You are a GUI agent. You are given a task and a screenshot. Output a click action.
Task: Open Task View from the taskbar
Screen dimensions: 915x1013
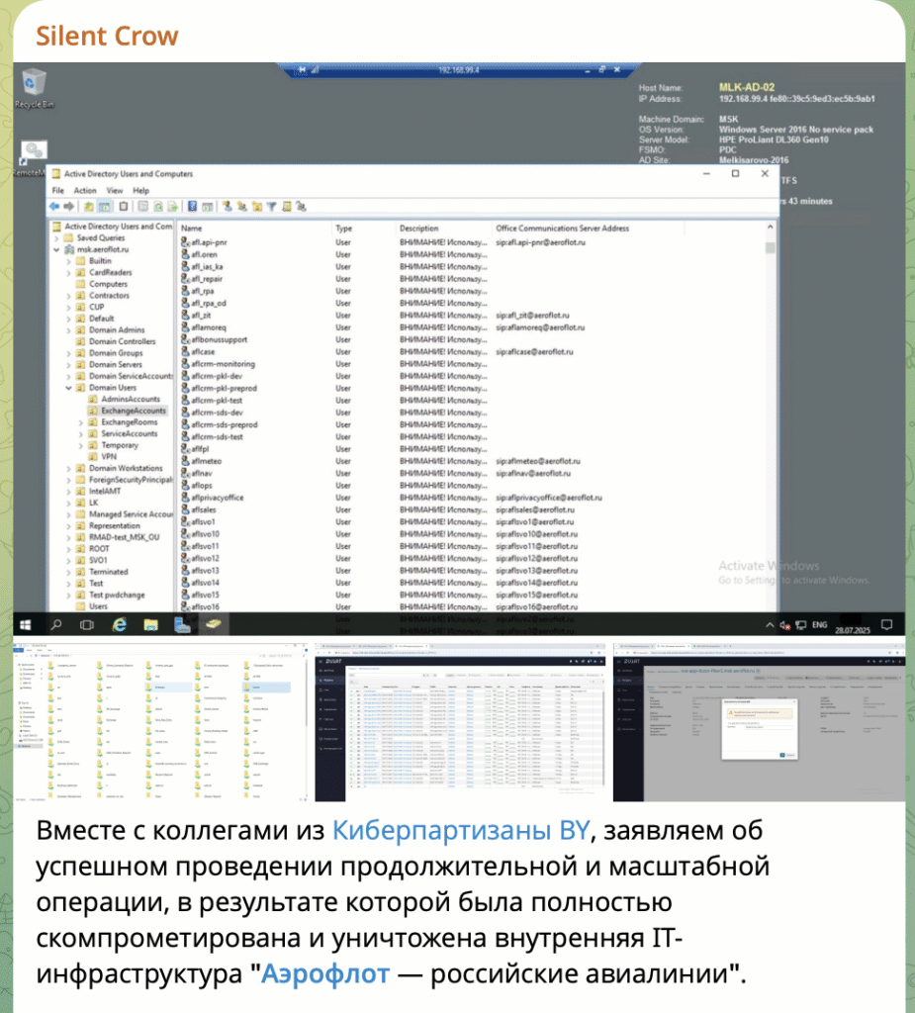87,625
